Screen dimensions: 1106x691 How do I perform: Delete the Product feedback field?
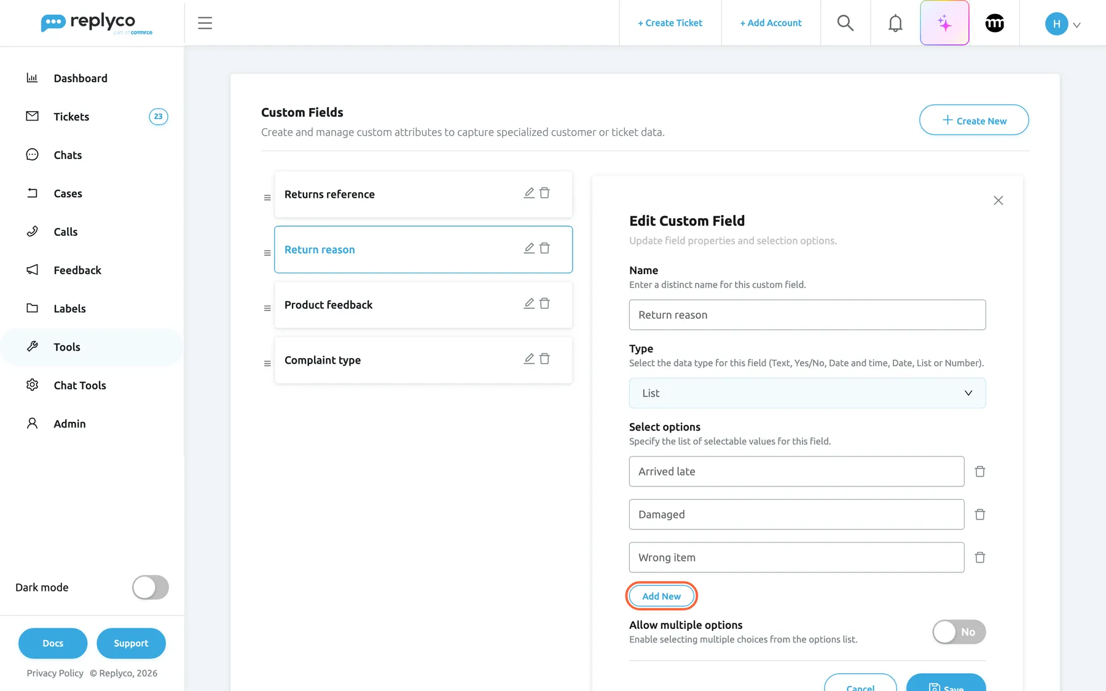(x=544, y=303)
